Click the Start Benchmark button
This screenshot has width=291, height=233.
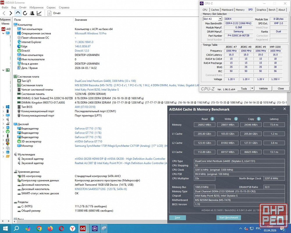(x=228, y=218)
